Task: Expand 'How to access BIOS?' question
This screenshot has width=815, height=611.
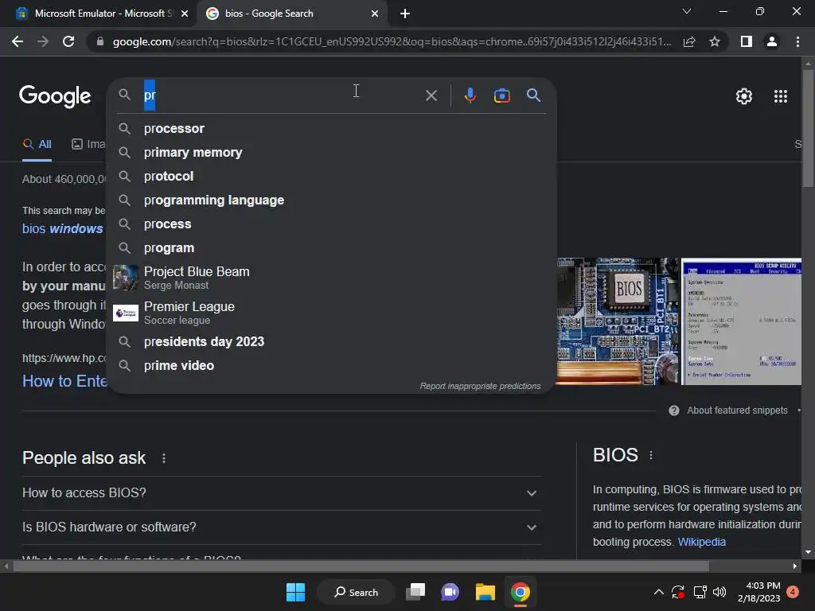Action: tap(282, 493)
